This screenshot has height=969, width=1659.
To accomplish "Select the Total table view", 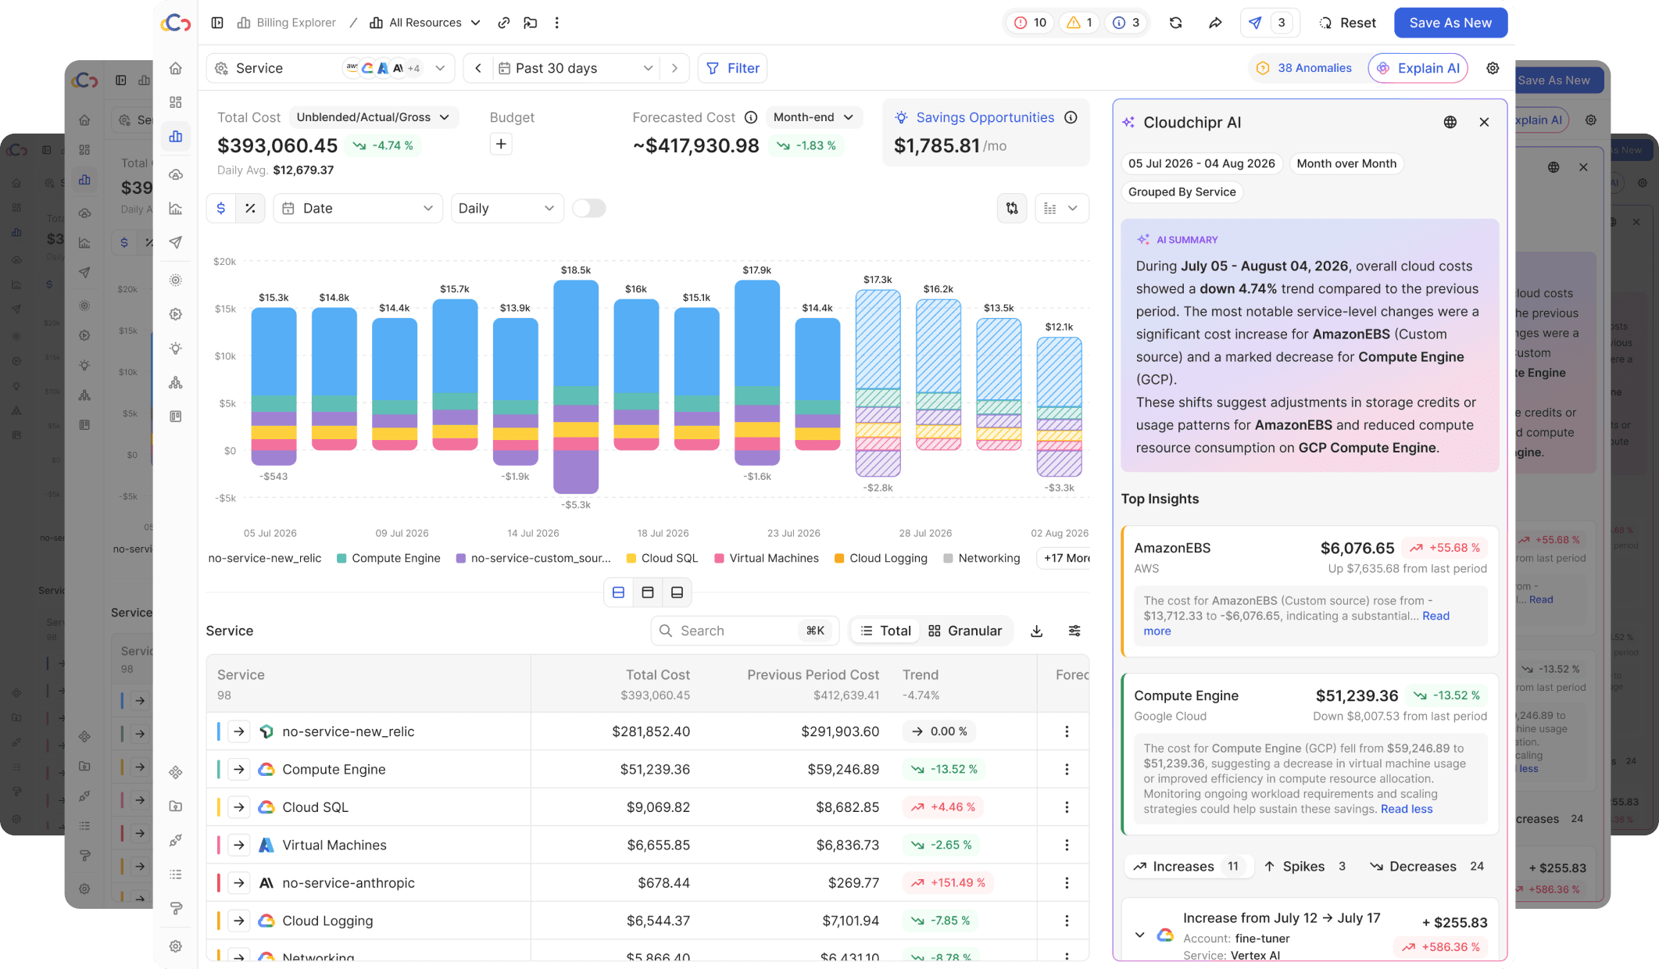I will point(886,631).
